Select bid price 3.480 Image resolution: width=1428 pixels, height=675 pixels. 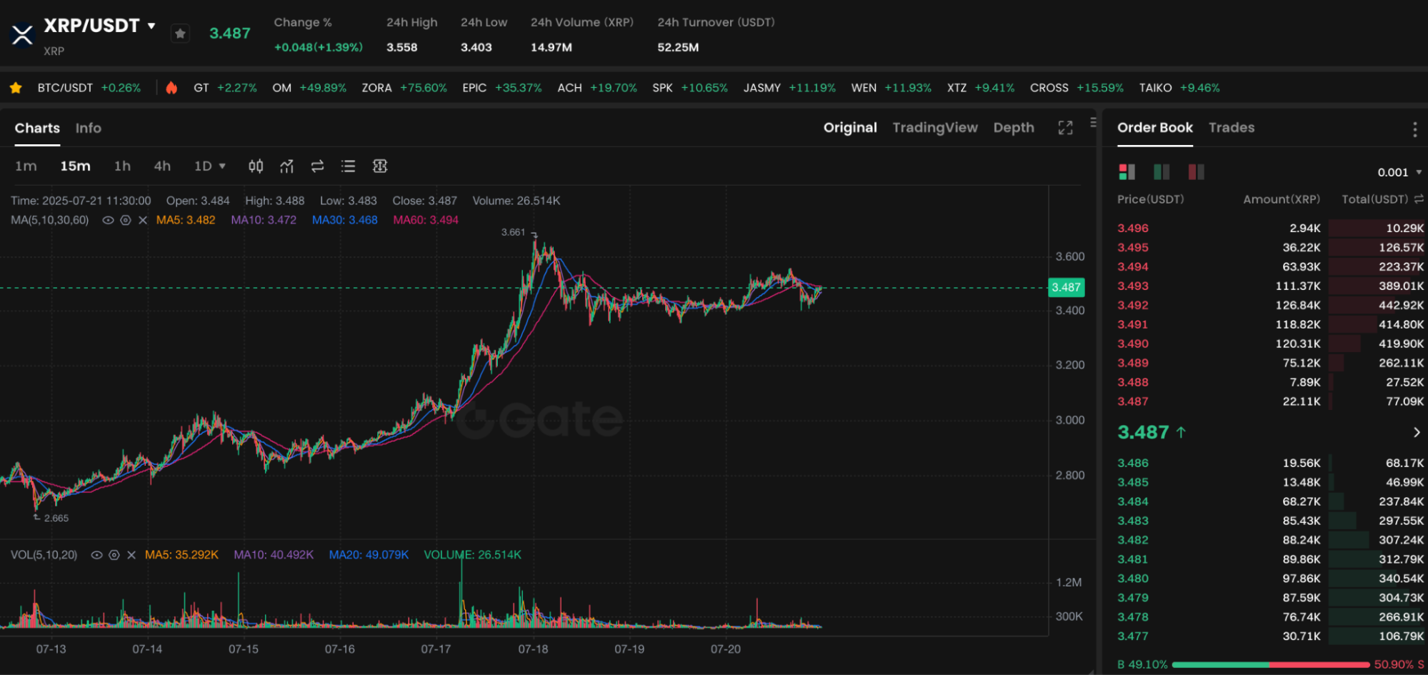coord(1133,579)
